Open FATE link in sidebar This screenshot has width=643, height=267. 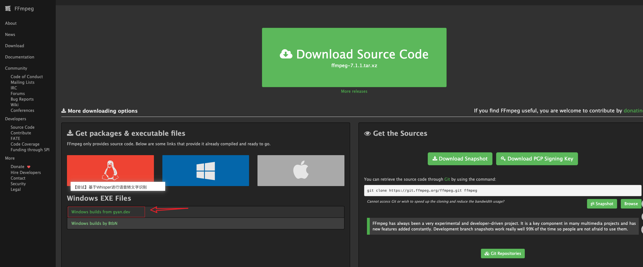point(15,139)
